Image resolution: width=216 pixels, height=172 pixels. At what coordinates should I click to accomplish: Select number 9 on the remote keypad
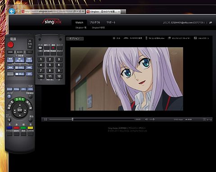point(59,71)
